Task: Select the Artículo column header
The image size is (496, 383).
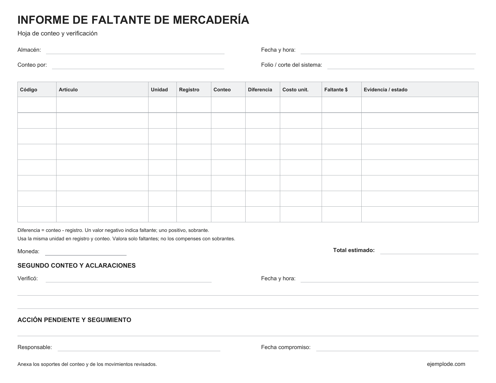Action: coord(102,90)
